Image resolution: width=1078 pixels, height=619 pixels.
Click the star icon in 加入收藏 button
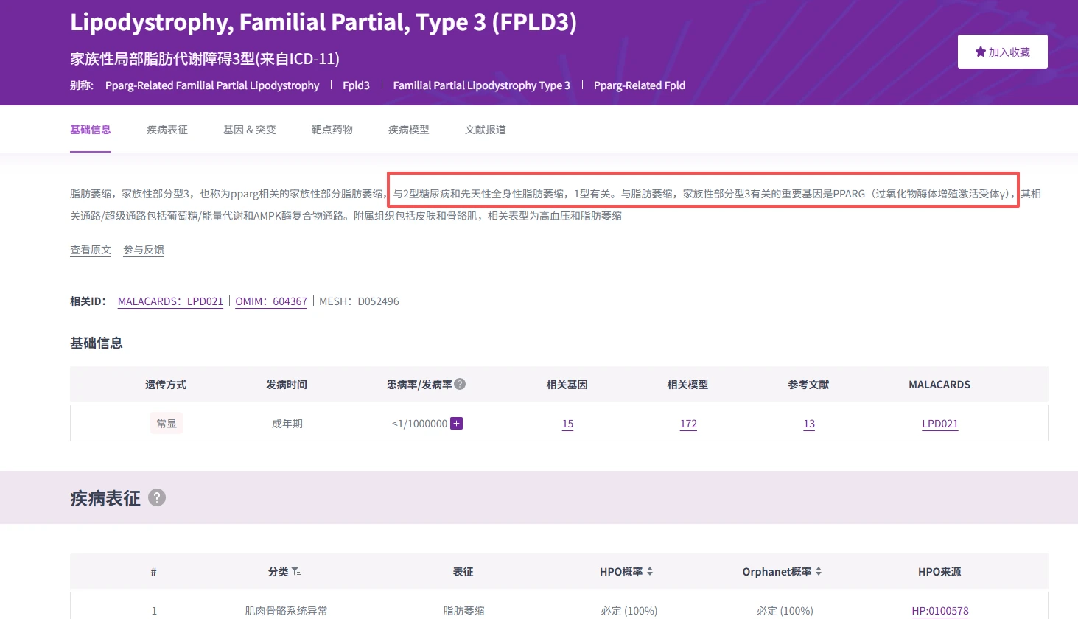[979, 51]
